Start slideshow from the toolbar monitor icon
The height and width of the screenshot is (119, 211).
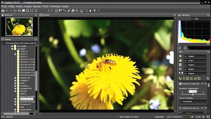(x=81, y=11)
